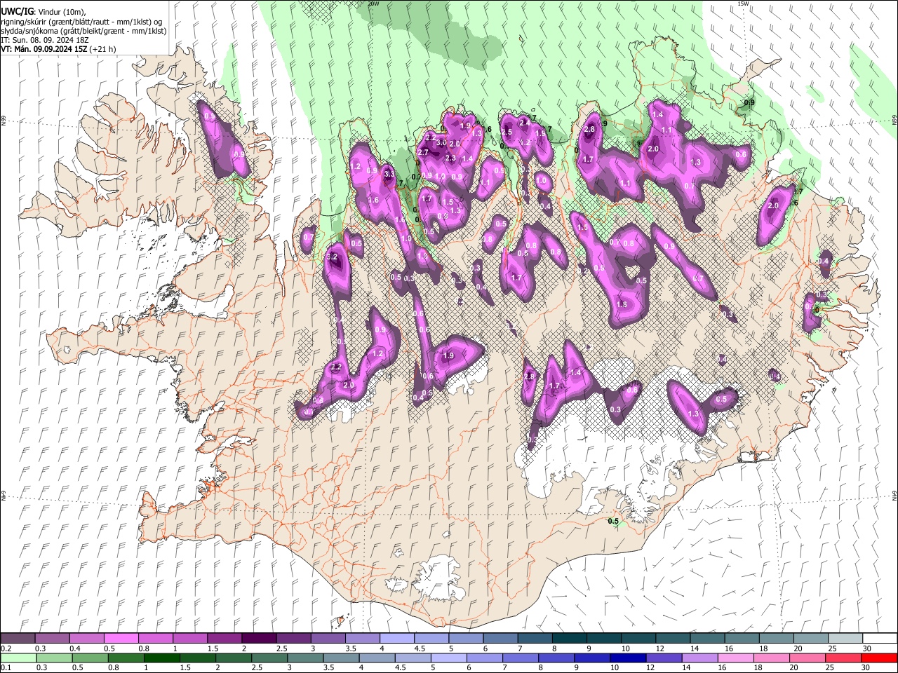Screen dimensions: 898x673
Task: Pick the grey-purple swatch between 0.2 and 0.3
Action: click(x=18, y=639)
